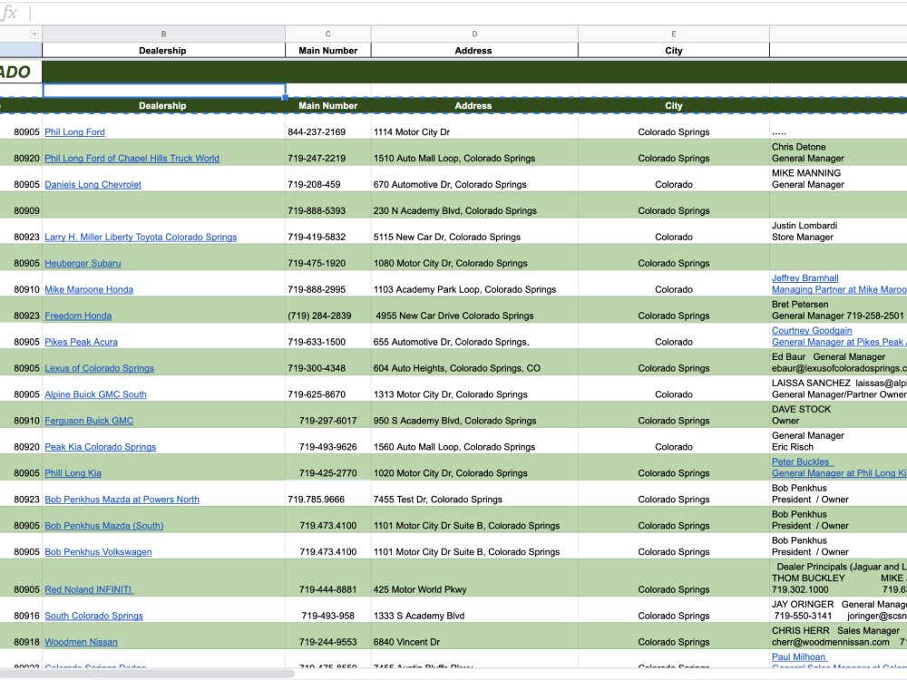The image size is (907, 680).
Task: Open the Courtney Goodgain contact link
Action: click(812, 331)
